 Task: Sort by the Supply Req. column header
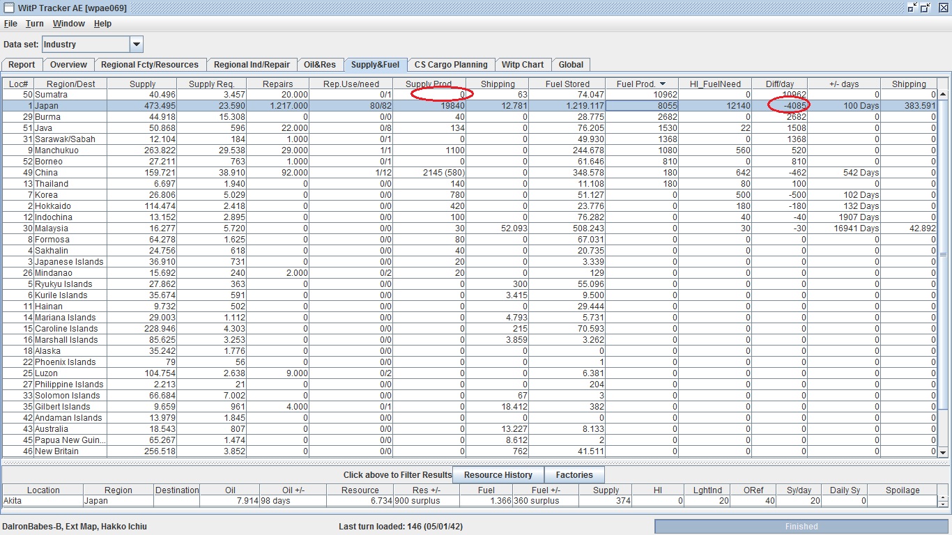pyautogui.click(x=213, y=84)
